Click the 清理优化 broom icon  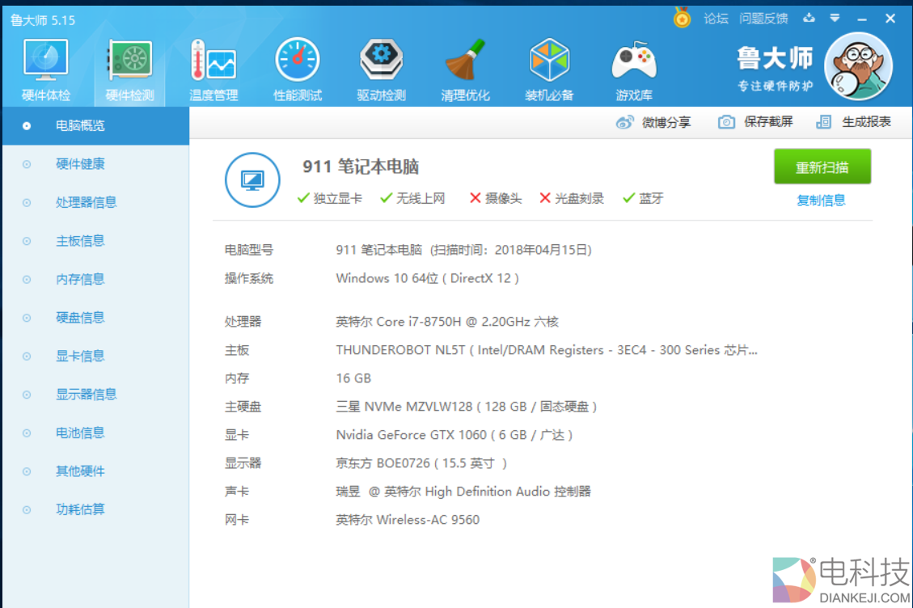(465, 62)
